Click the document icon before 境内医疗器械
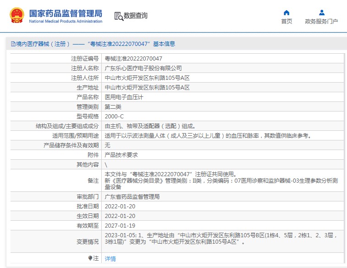 click(13, 44)
